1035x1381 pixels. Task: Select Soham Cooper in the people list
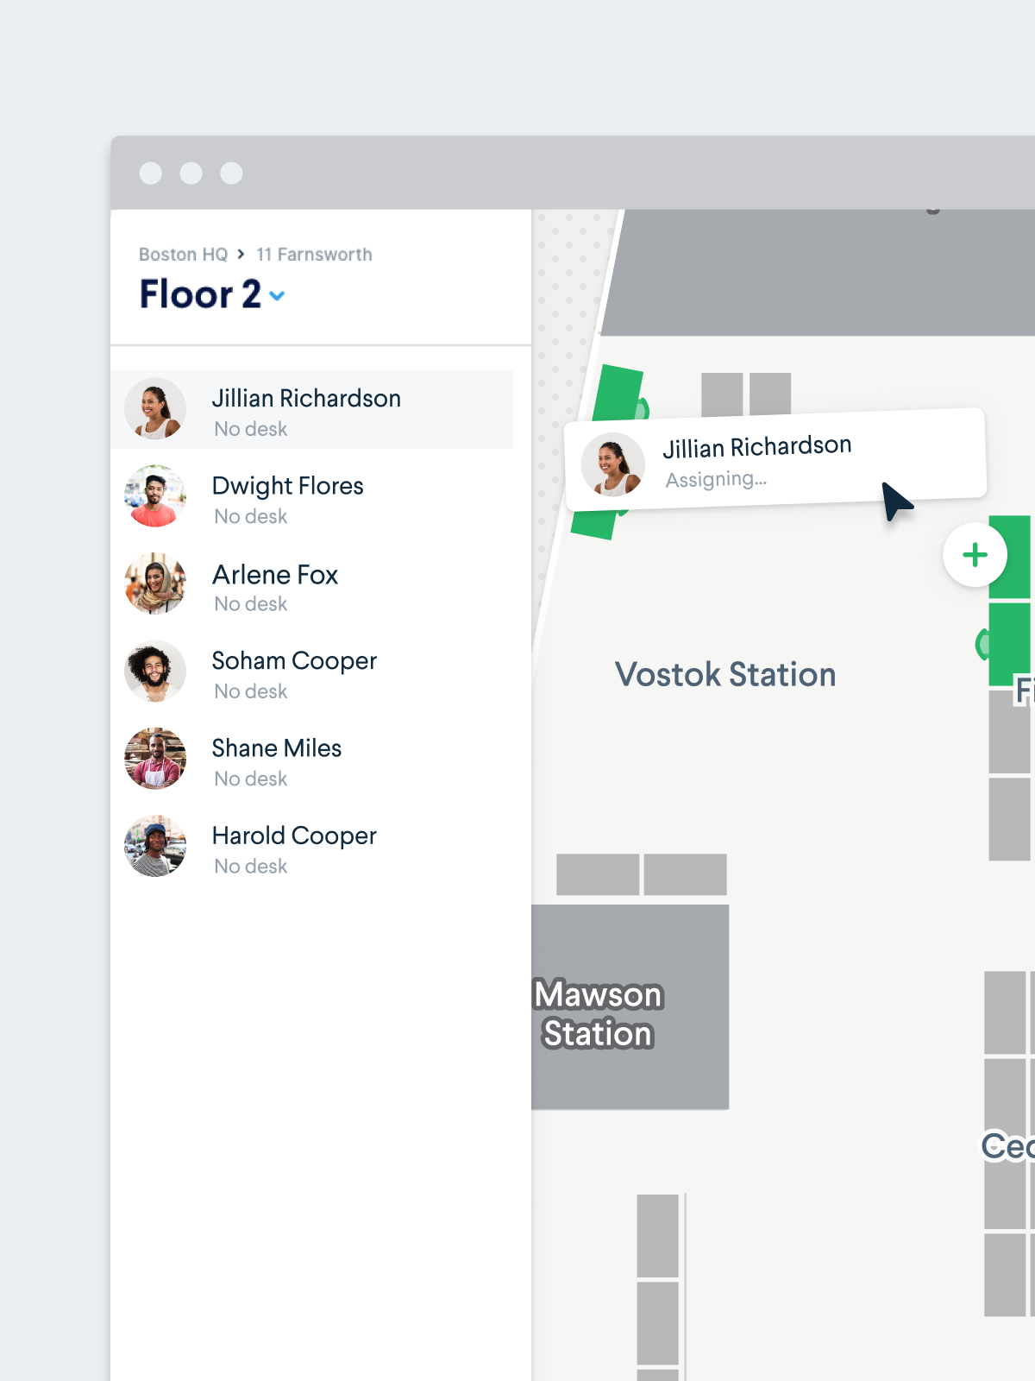pyautogui.click(x=312, y=672)
